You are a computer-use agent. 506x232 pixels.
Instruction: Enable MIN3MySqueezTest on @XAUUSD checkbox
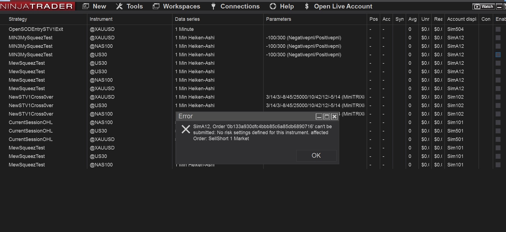pos(498,38)
